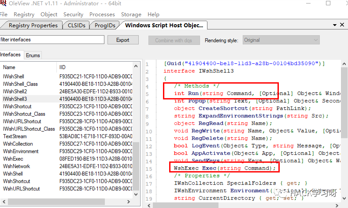Click the 'WshExec Exec(string Command)' line

pos(225,168)
